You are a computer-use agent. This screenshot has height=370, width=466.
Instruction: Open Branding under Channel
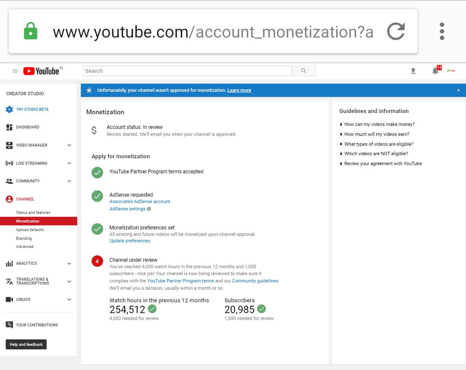click(24, 238)
